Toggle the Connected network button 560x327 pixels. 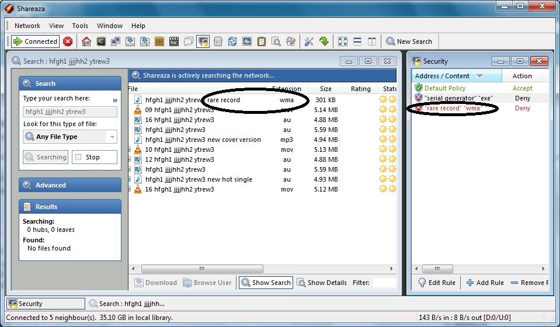click(36, 41)
